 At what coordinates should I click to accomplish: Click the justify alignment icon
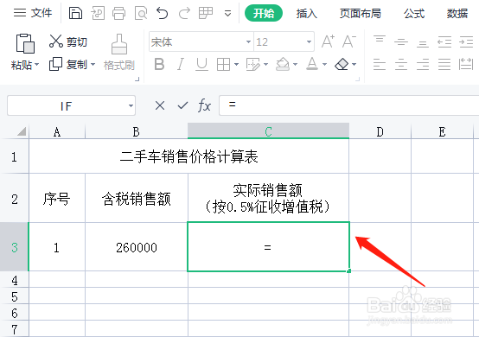(444, 64)
